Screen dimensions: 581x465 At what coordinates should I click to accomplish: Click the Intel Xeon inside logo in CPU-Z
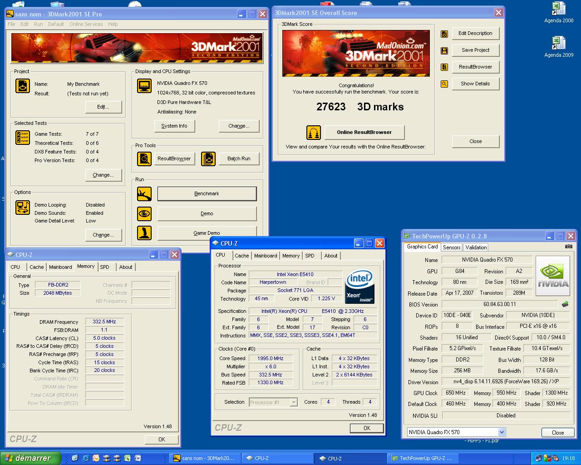[359, 287]
